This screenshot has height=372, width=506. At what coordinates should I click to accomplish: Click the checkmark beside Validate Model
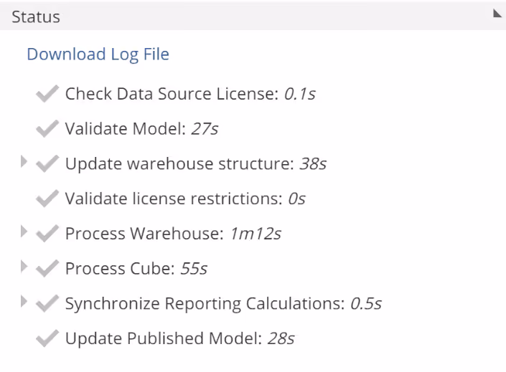point(47,129)
